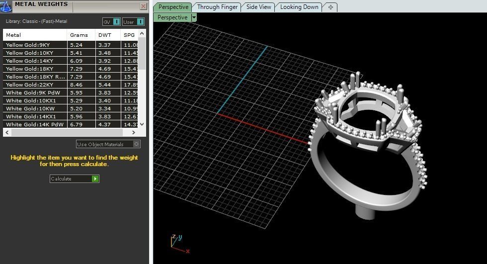Screen dimensions: 487x264
Task: Click the Perspective viewport title label
Action: 172,17
